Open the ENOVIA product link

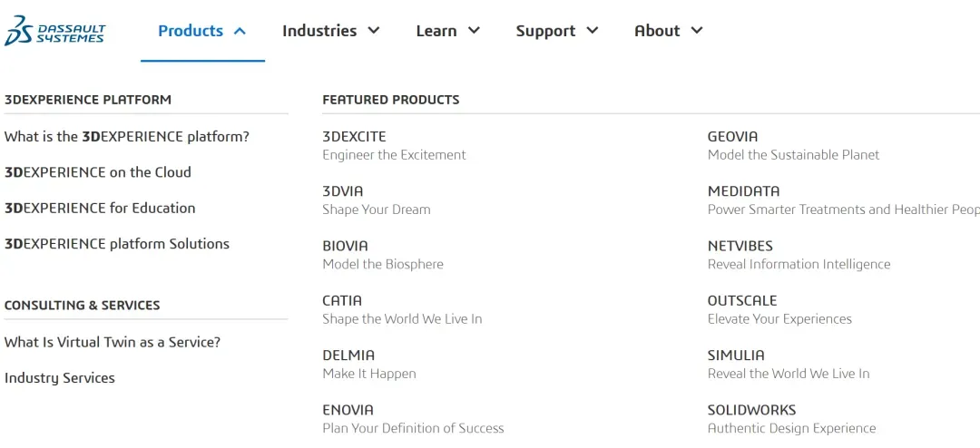[x=348, y=410]
